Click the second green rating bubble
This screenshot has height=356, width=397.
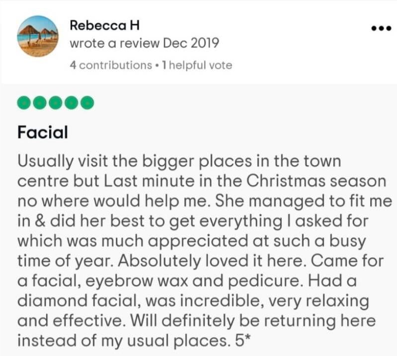click(40, 102)
